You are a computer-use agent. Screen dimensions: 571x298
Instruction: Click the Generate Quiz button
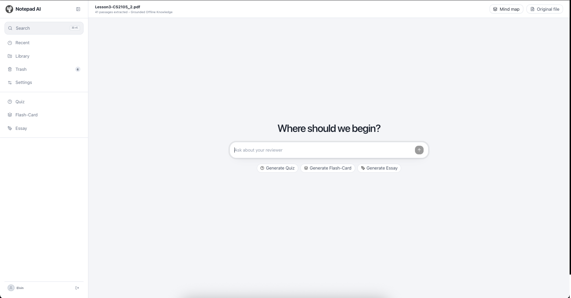pos(278,168)
